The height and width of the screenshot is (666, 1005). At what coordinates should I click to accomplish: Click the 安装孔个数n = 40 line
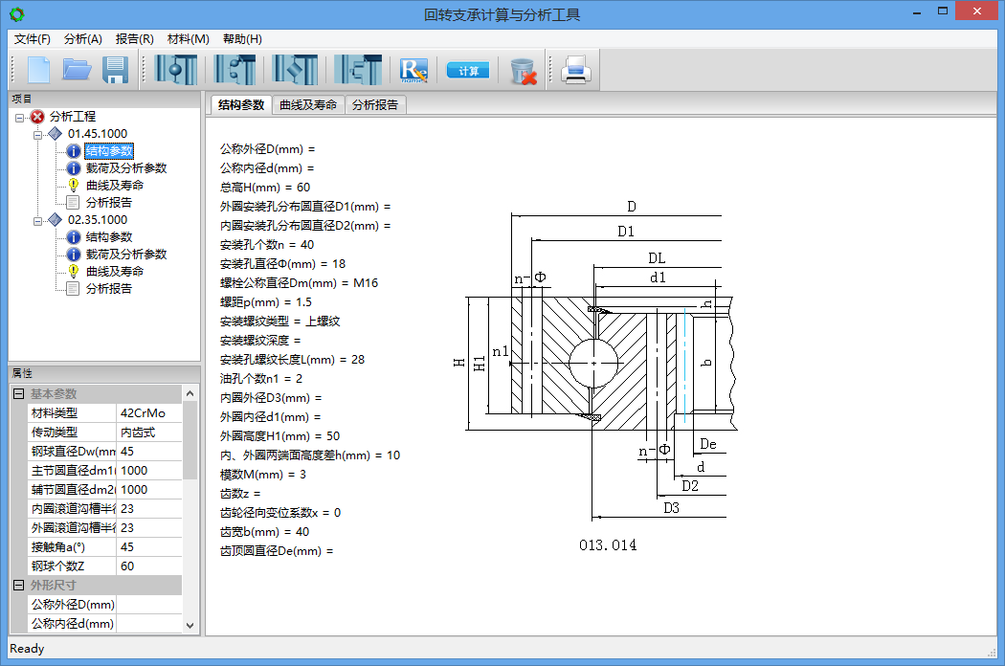[267, 245]
